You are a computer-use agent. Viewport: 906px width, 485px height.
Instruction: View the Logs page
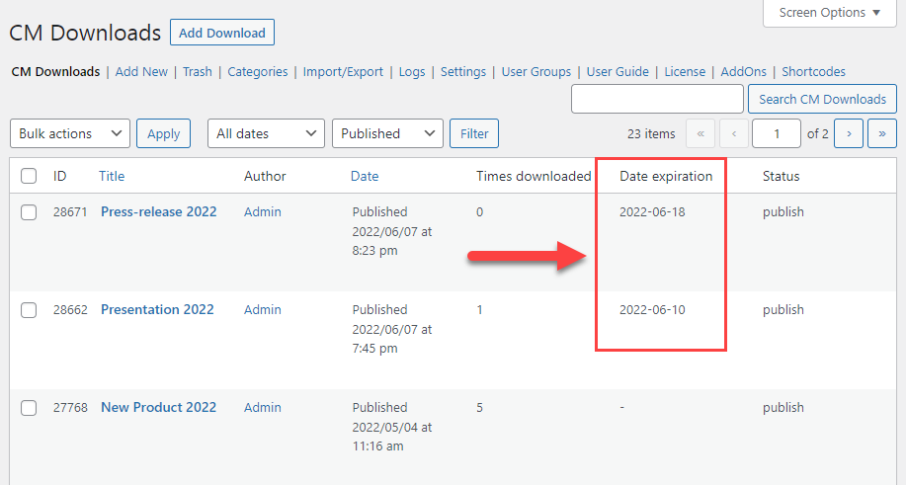412,71
